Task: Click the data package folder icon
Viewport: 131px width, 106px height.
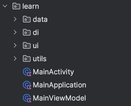Action: click(x=27, y=19)
